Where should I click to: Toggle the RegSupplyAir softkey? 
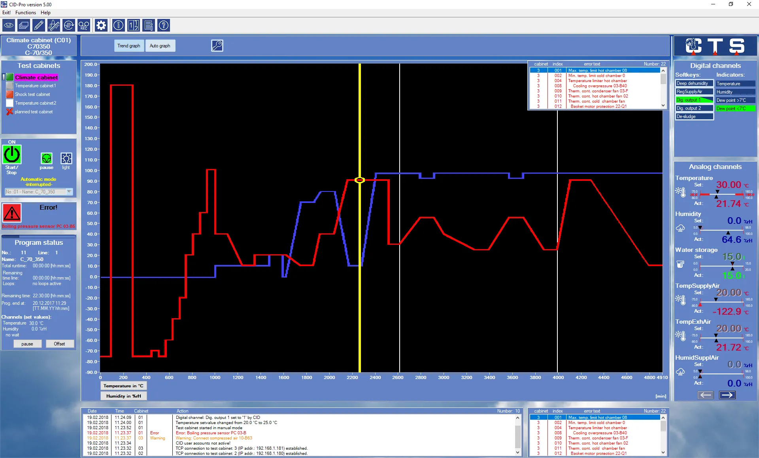click(x=694, y=92)
